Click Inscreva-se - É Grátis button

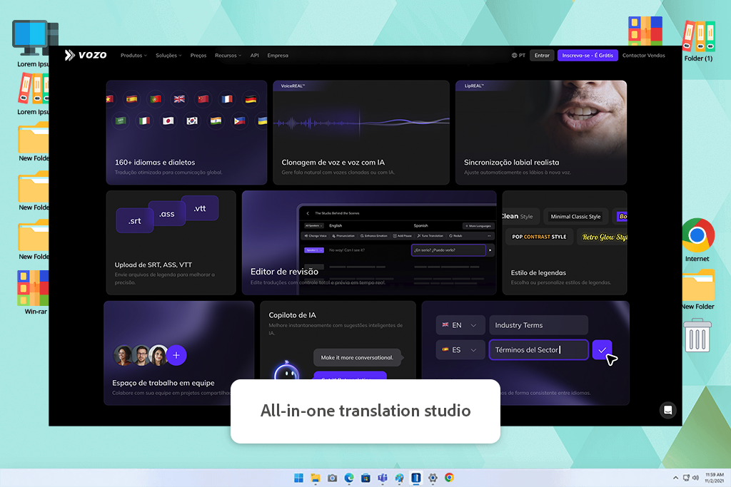pos(588,56)
